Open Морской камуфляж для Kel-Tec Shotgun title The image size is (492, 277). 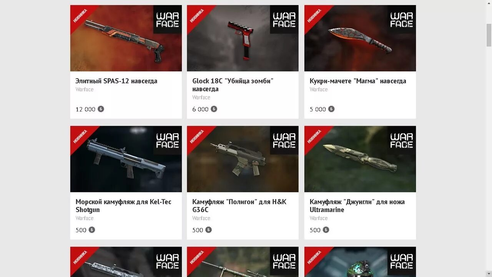(x=123, y=205)
